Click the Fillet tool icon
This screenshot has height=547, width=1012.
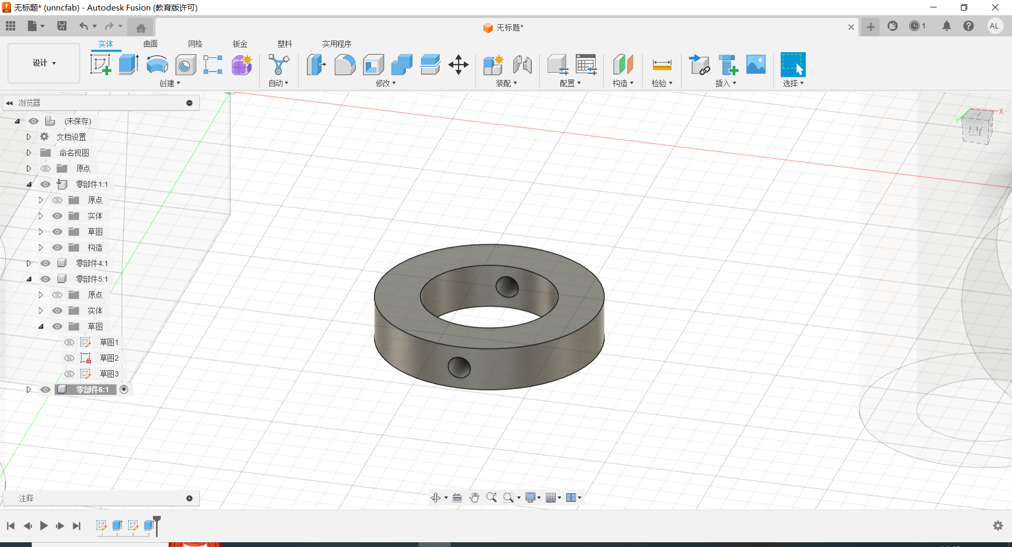coord(345,65)
